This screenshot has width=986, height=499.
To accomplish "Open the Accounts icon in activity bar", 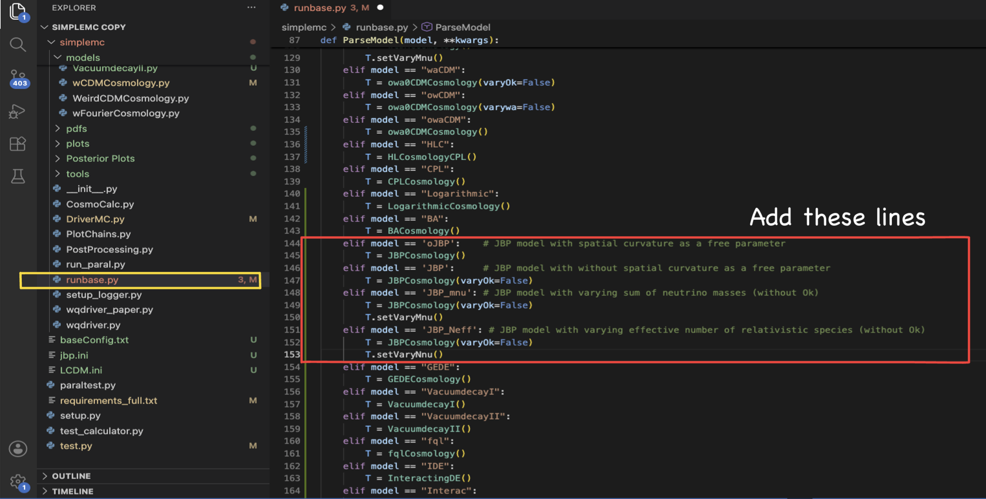I will click(x=18, y=449).
